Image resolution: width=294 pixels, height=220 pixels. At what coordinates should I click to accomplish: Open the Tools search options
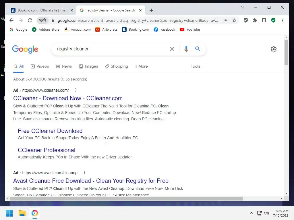195,66
